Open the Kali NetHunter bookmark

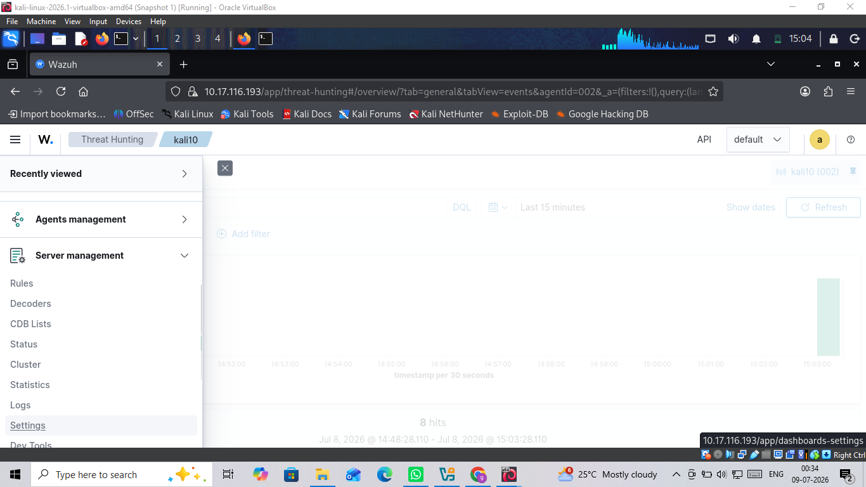pos(446,114)
